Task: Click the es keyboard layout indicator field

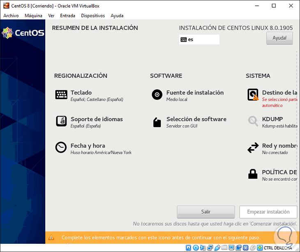Action: point(199,39)
